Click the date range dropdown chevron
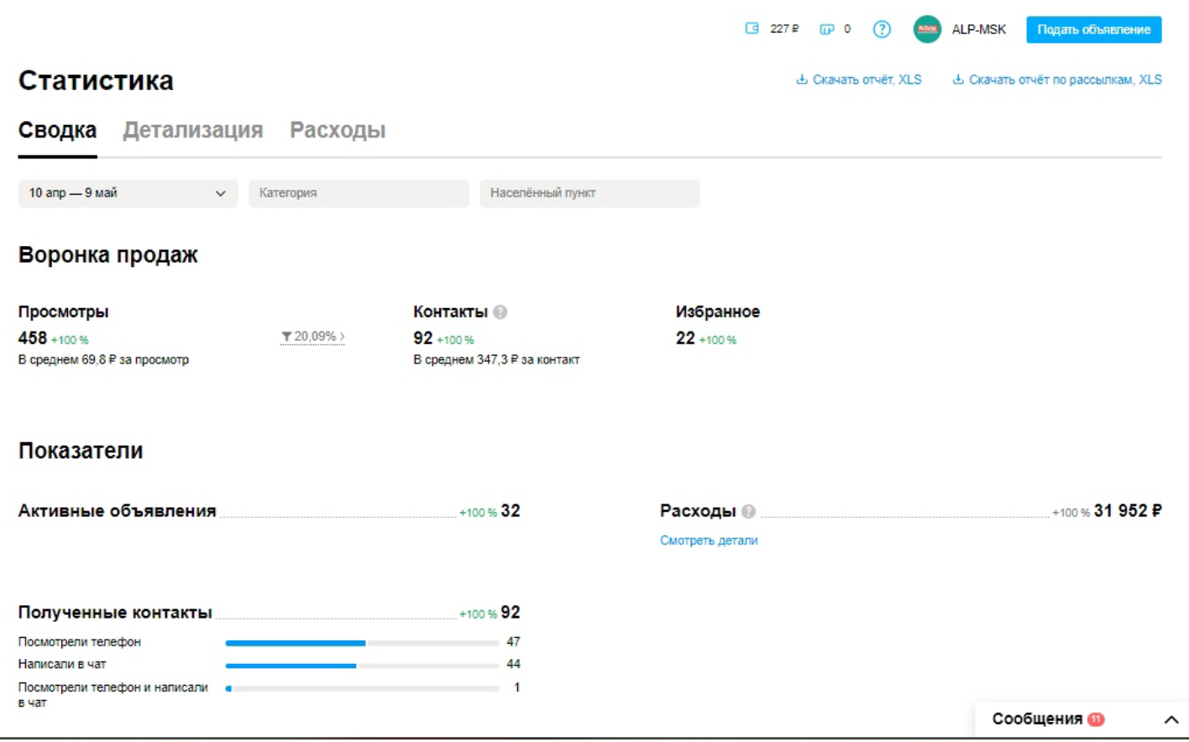 click(x=221, y=193)
